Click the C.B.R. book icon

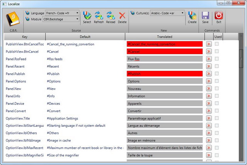(13, 19)
